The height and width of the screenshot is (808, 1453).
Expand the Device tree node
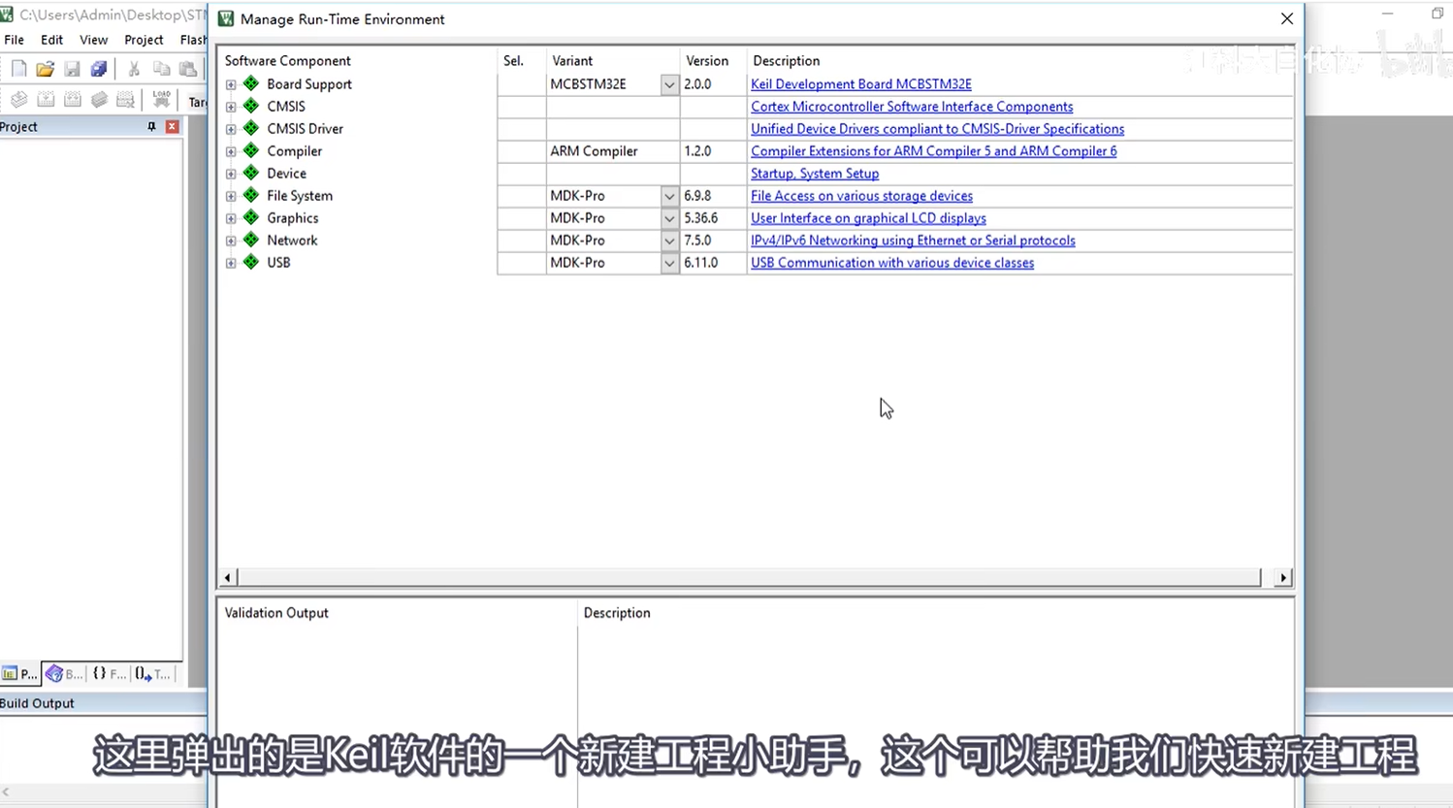coord(231,174)
